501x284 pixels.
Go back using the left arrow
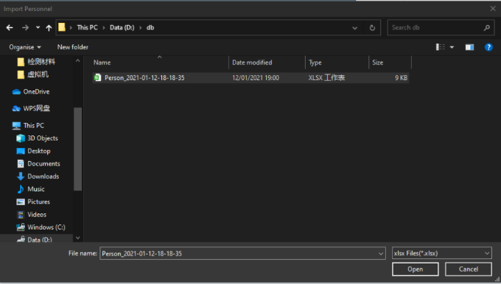(x=10, y=28)
